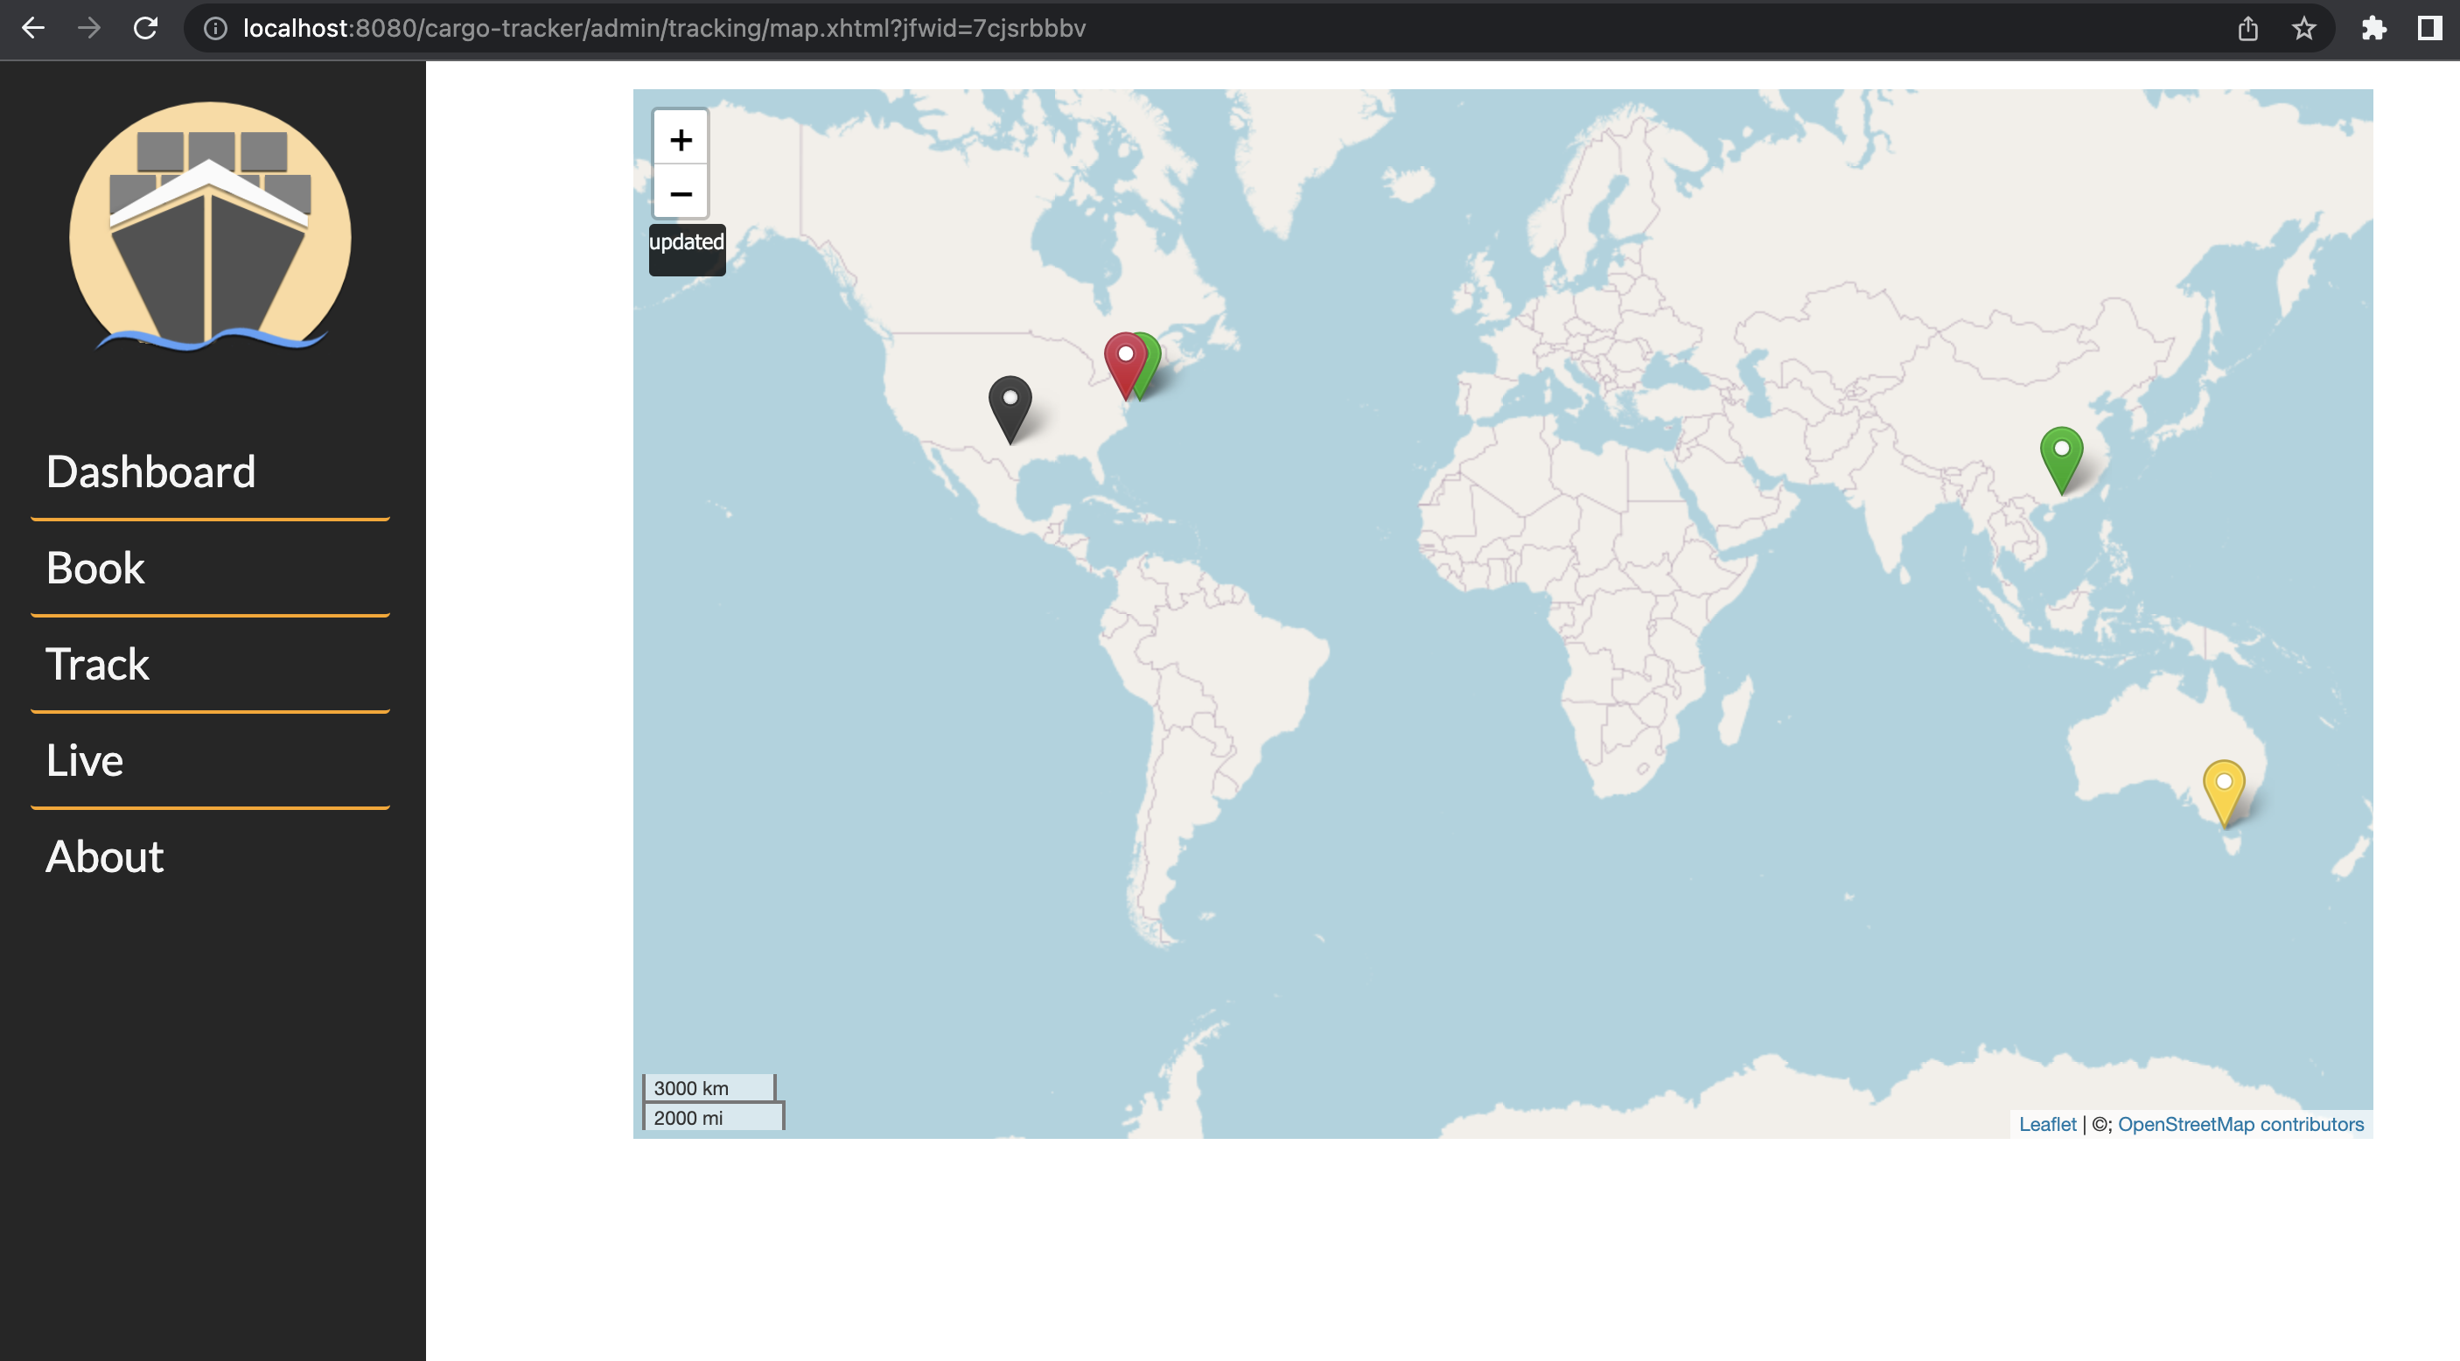Click the black map marker in USA
The height and width of the screenshot is (1361, 2460).
coord(1010,405)
